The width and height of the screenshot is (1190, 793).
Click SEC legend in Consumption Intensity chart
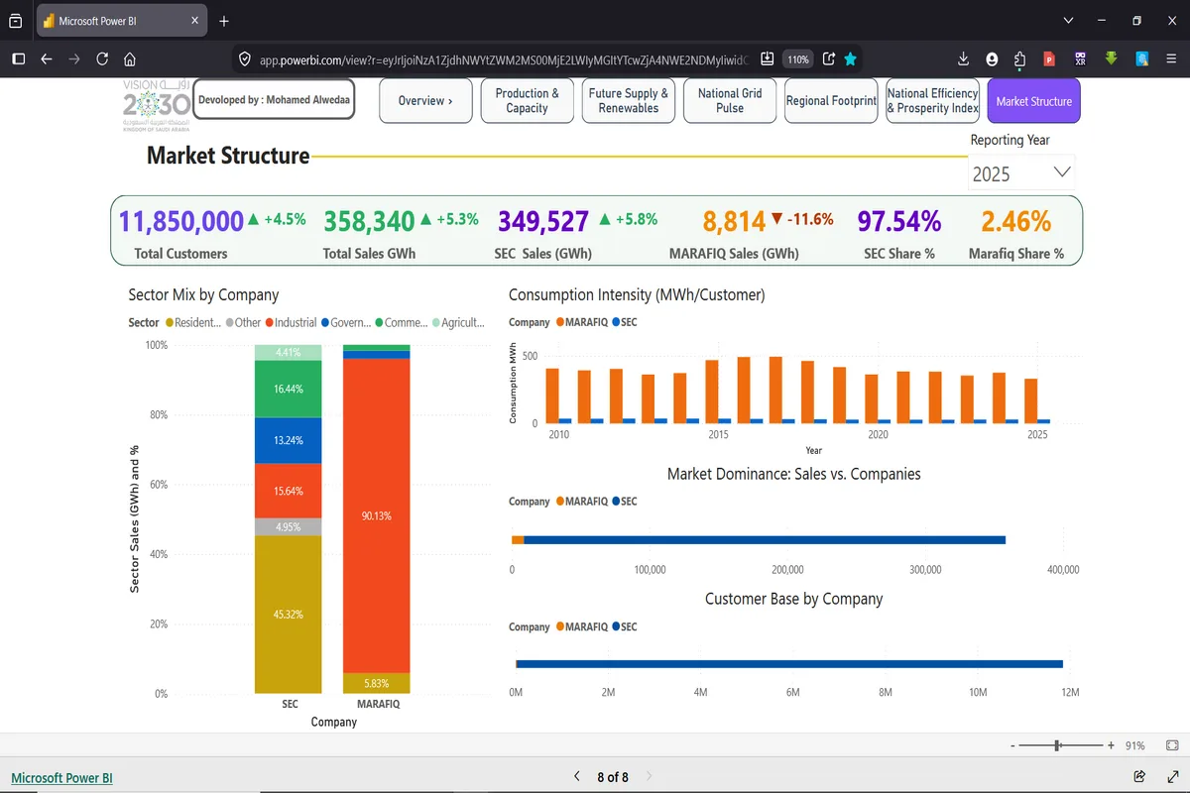point(625,322)
